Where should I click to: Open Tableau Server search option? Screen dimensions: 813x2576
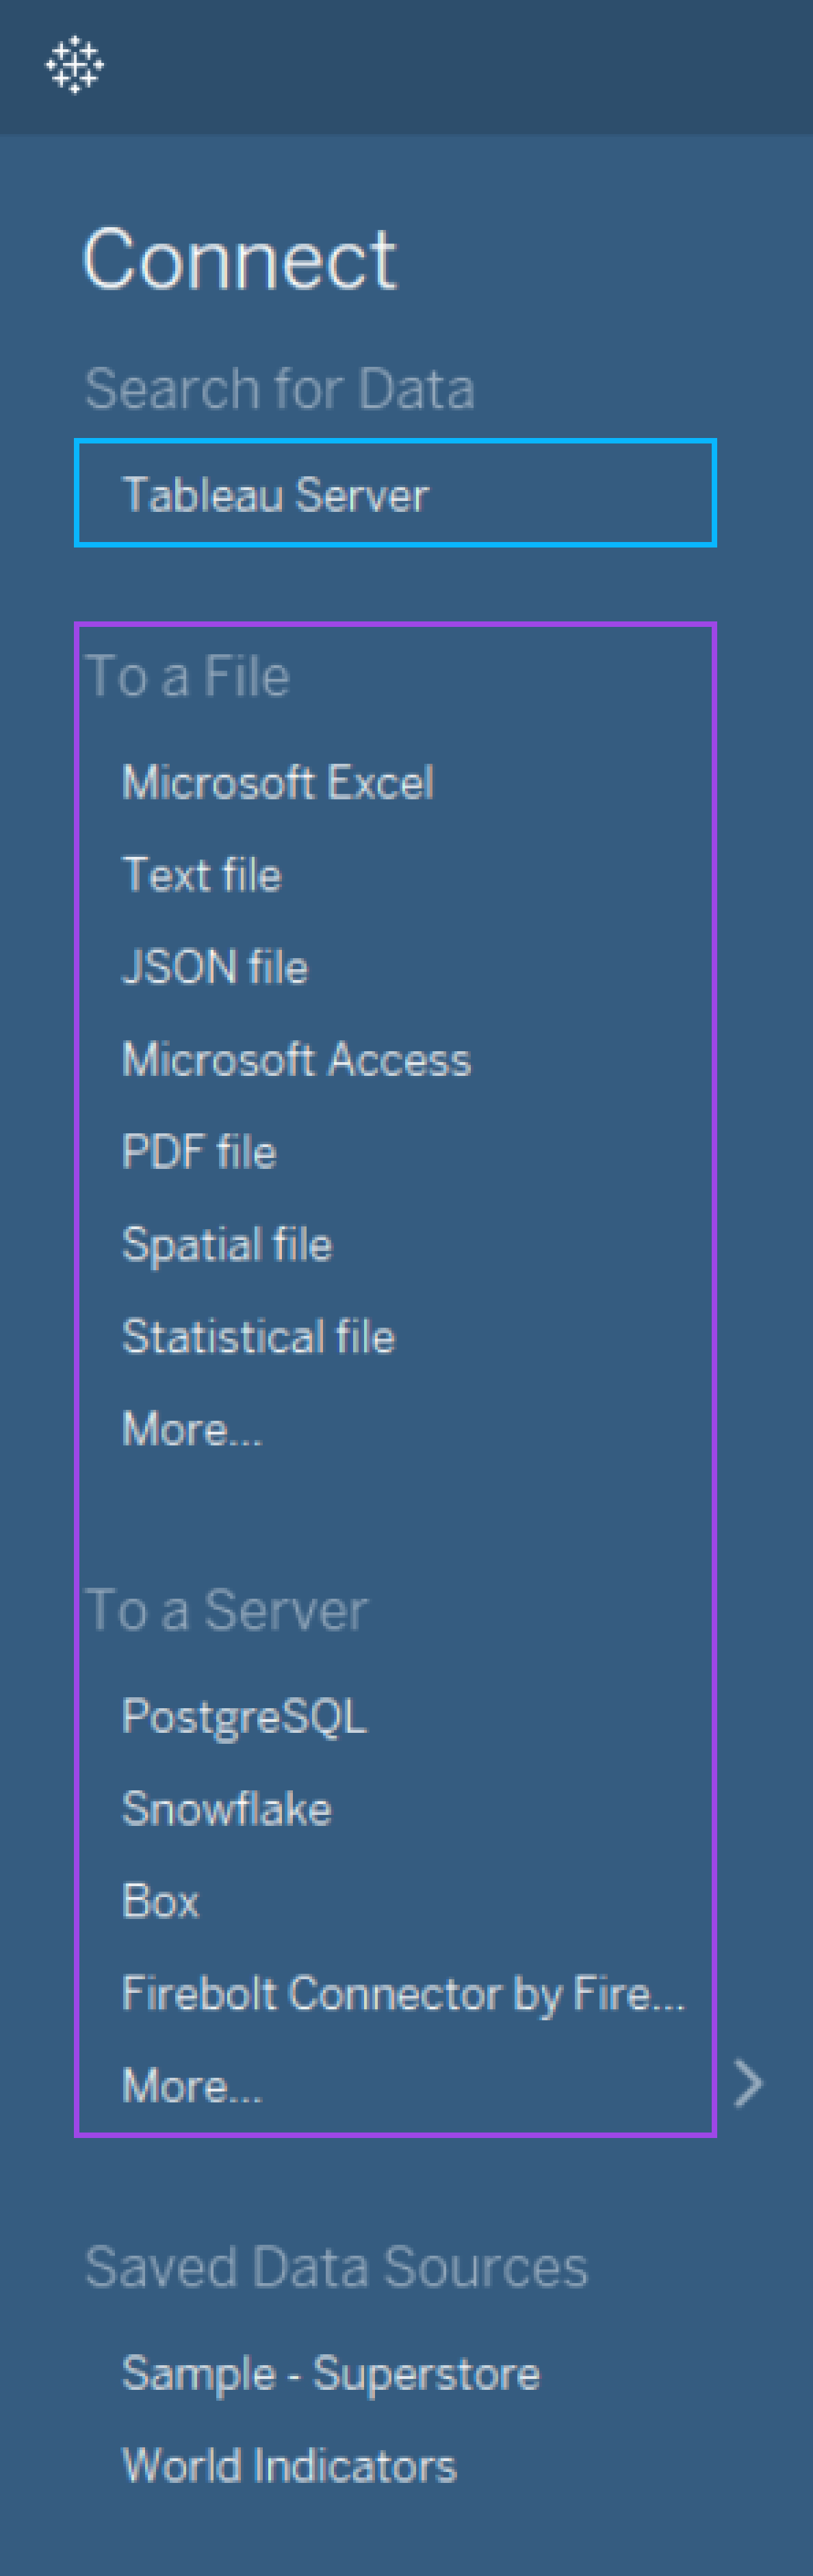click(395, 493)
